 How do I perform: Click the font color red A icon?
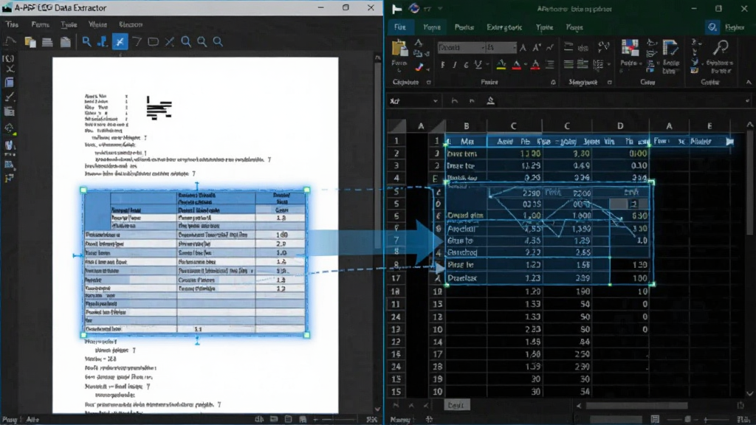point(516,65)
